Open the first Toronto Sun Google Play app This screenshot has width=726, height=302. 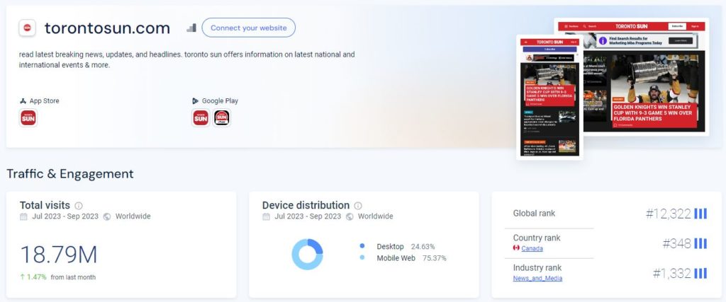coord(201,117)
